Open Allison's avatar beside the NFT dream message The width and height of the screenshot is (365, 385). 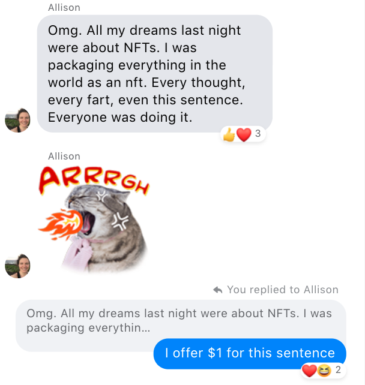17,121
